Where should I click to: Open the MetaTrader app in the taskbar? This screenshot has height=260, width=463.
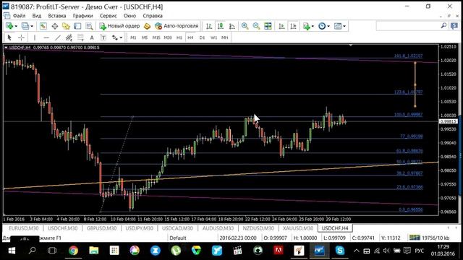(x=319, y=251)
